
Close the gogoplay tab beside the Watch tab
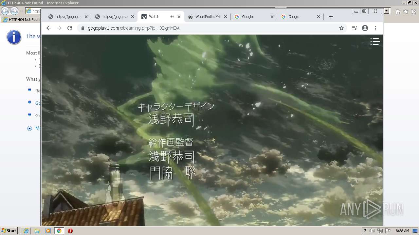[133, 17]
